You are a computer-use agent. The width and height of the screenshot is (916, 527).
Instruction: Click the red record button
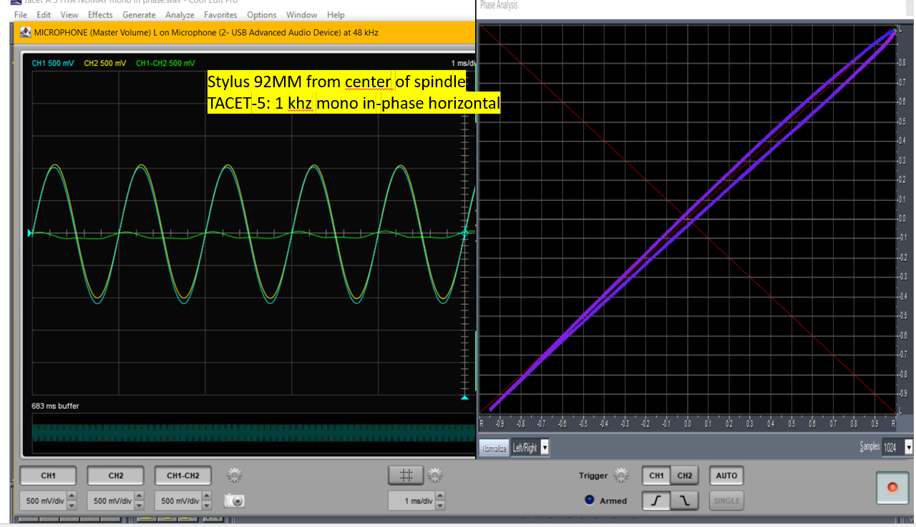tap(892, 487)
